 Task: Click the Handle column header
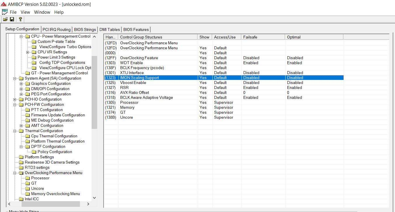(111, 37)
